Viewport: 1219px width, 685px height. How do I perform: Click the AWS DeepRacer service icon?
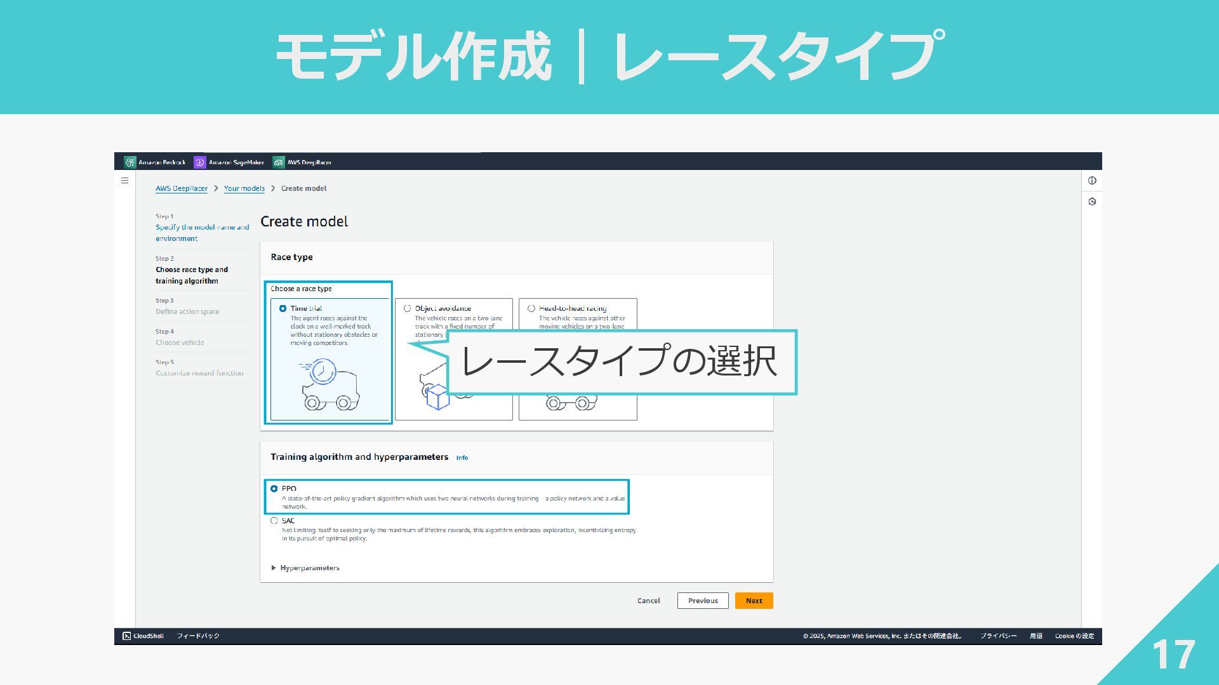point(278,162)
